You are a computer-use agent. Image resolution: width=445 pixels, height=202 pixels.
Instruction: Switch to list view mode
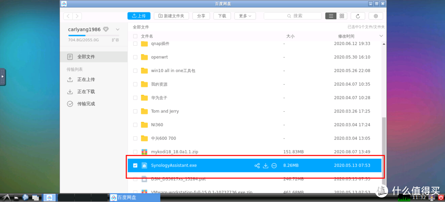331,16
